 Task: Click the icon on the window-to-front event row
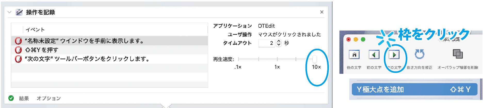[18, 41]
